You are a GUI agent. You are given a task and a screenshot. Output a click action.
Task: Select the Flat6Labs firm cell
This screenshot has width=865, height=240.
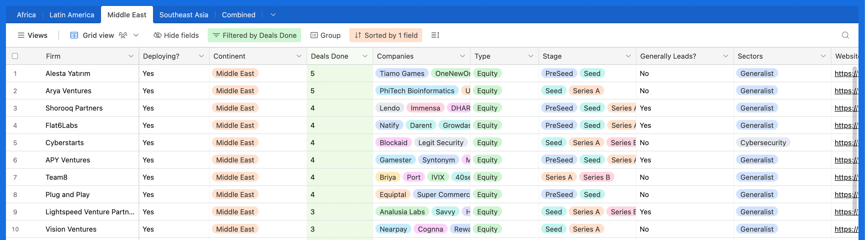(61, 125)
